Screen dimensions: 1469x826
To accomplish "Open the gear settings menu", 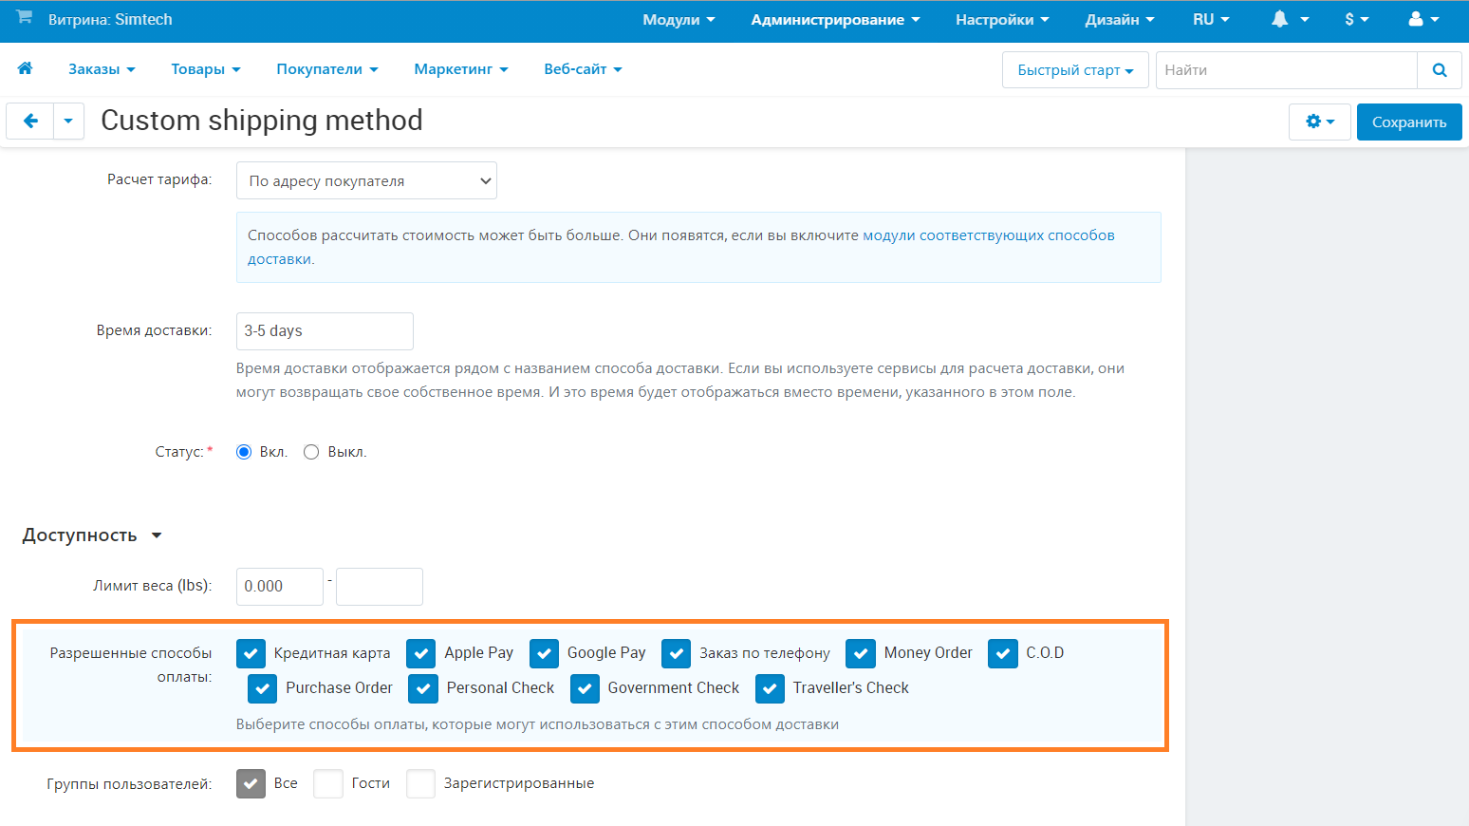I will coord(1319,122).
